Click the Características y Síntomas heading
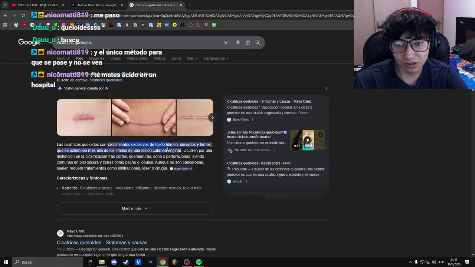This screenshot has height=267, width=475. pos(82,178)
